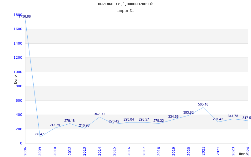The height and width of the screenshot is (157, 251).
Task: Click the 2018 year label on x-axis
Action: click(x=159, y=151)
